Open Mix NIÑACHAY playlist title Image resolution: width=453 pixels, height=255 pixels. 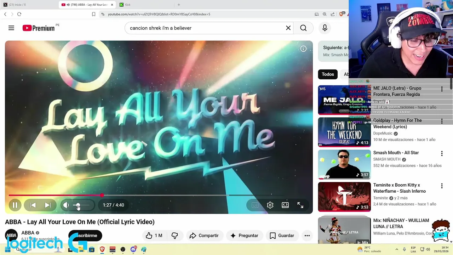pyautogui.click(x=401, y=223)
